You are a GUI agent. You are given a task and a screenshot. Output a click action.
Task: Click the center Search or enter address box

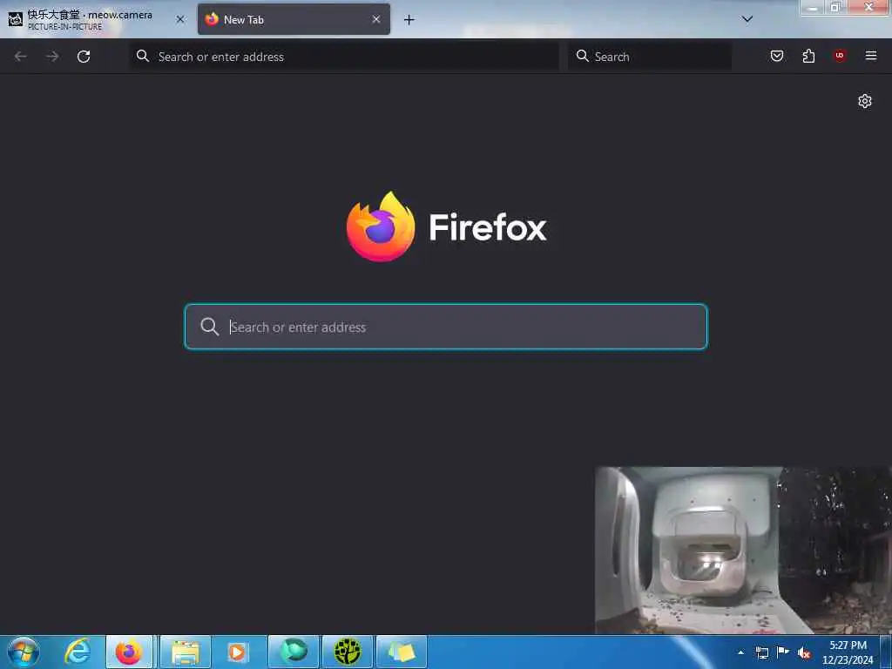click(x=446, y=327)
